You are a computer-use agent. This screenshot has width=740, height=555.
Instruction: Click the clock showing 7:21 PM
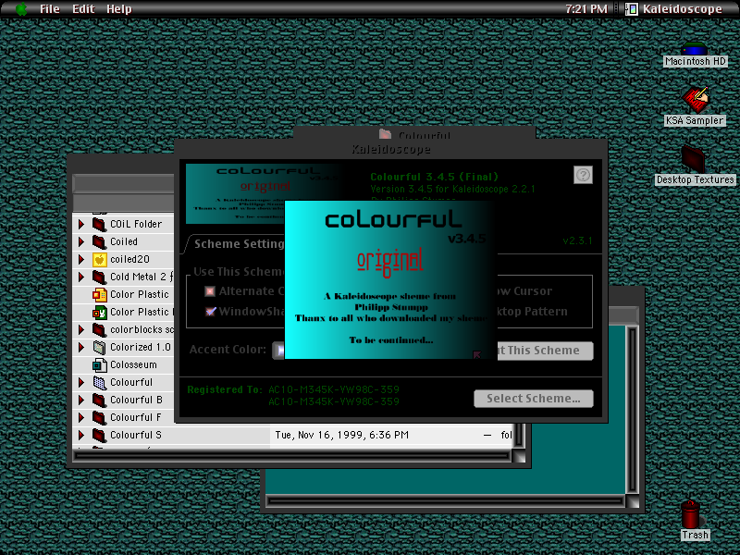[586, 9]
